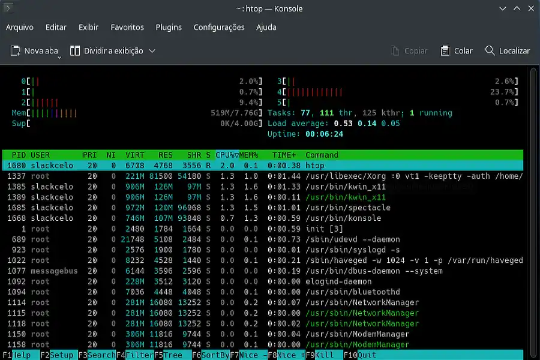This screenshot has width=540, height=360.
Task: Select the /usr/bin/konsole process row
Action: (263, 218)
